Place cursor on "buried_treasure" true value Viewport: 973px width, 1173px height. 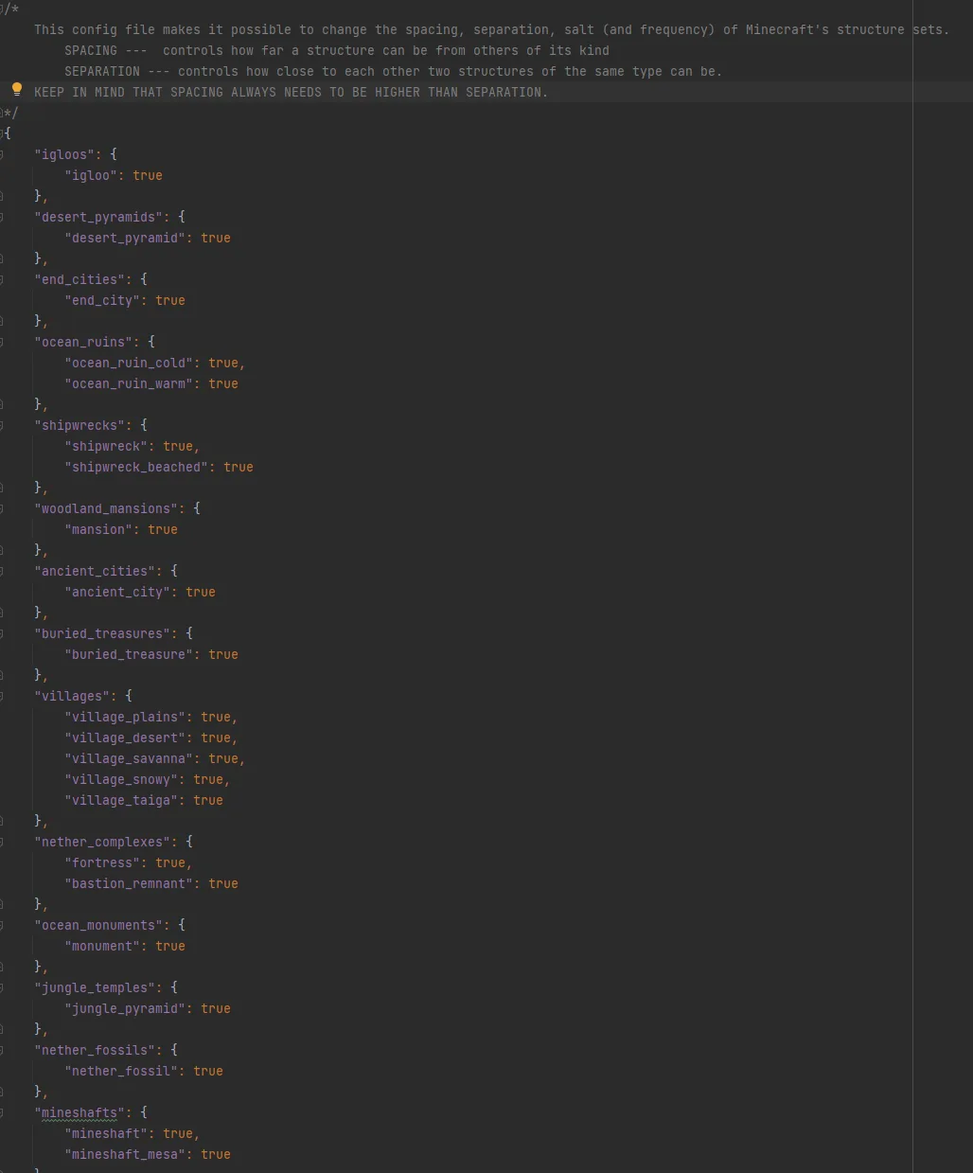(222, 654)
